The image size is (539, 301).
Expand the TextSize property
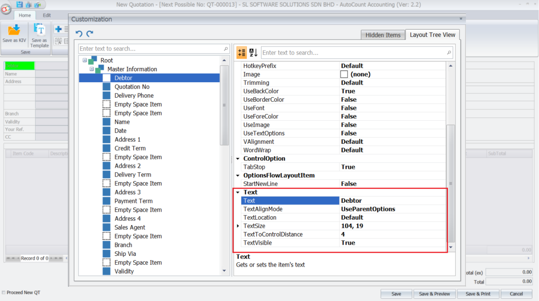pos(238,226)
